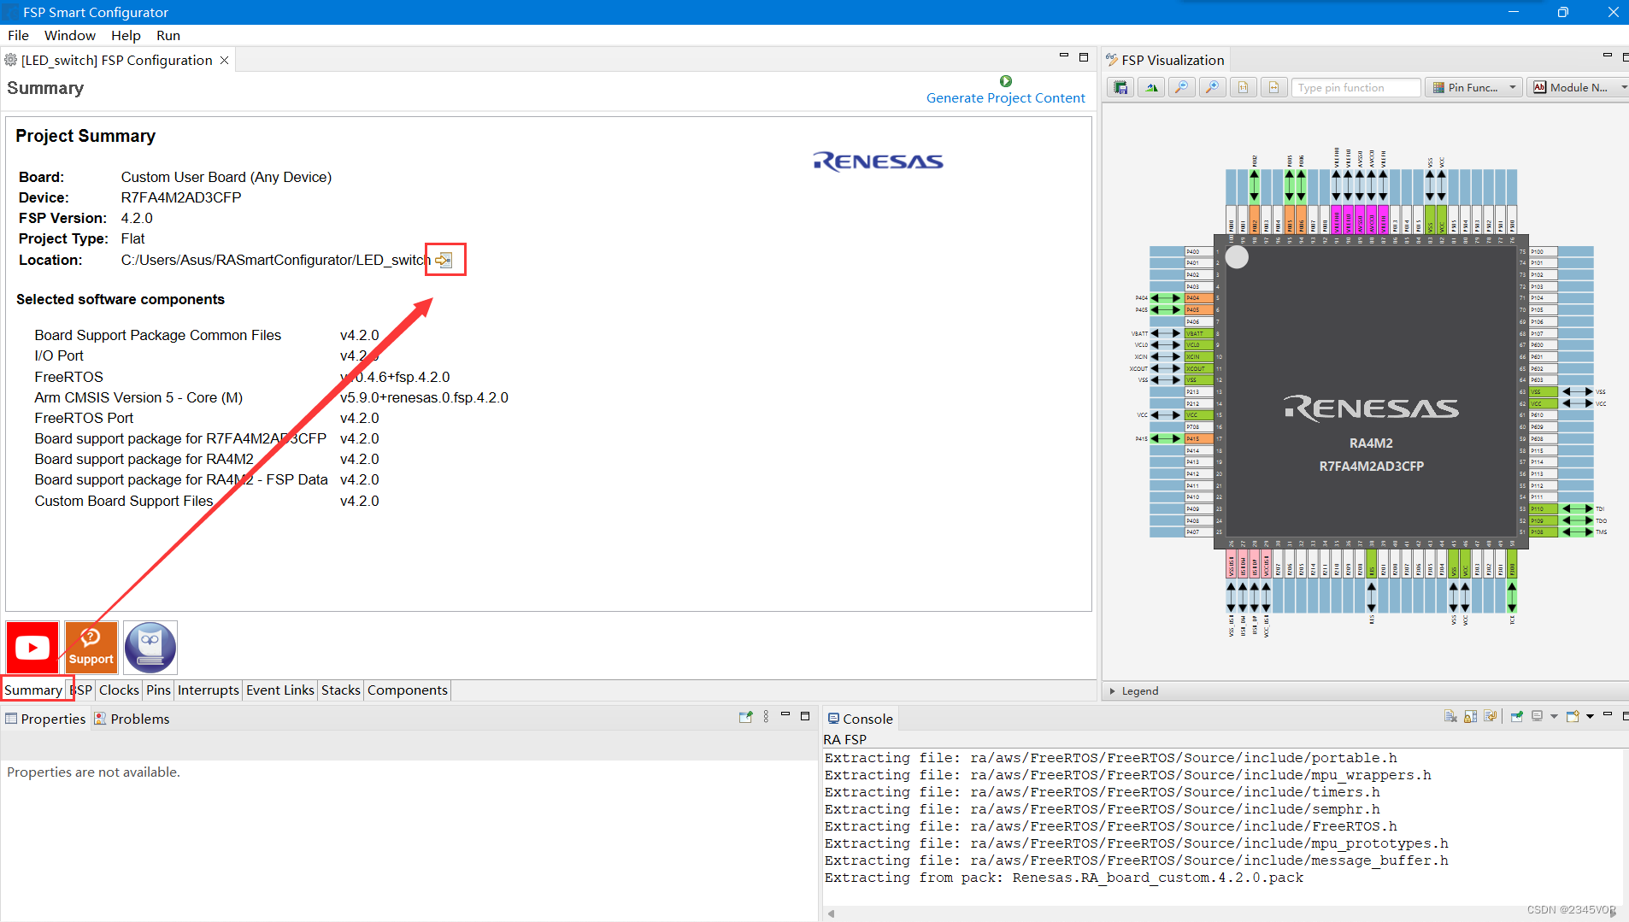
Task: Open the Run menu
Action: tap(168, 36)
